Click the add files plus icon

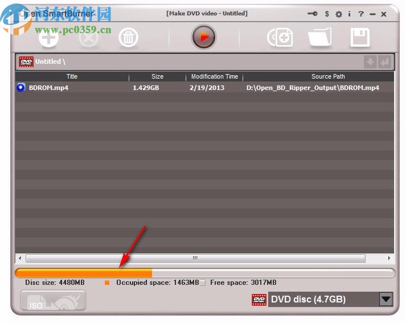tap(48, 38)
